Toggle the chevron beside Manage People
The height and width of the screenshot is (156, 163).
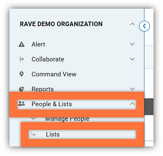click(33, 119)
